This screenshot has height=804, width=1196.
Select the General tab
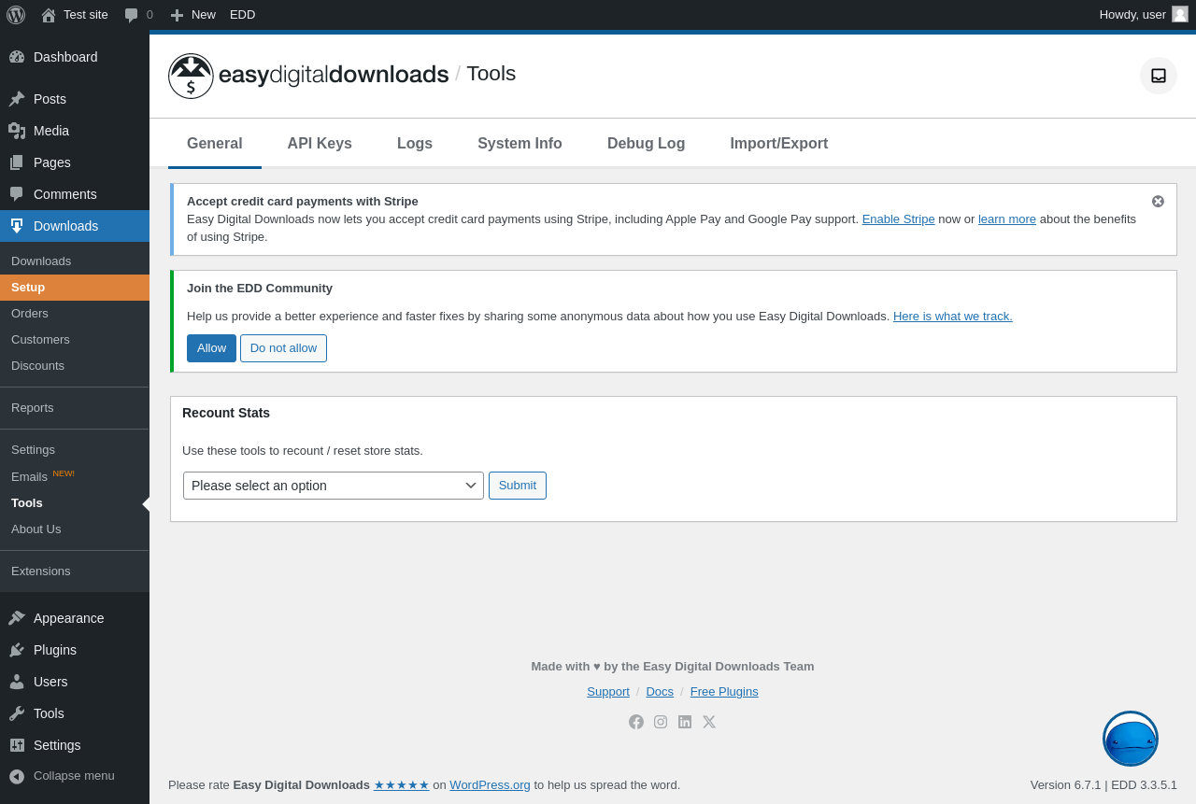pyautogui.click(x=215, y=144)
